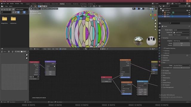Click the viewport header Add button

coord(52,9)
